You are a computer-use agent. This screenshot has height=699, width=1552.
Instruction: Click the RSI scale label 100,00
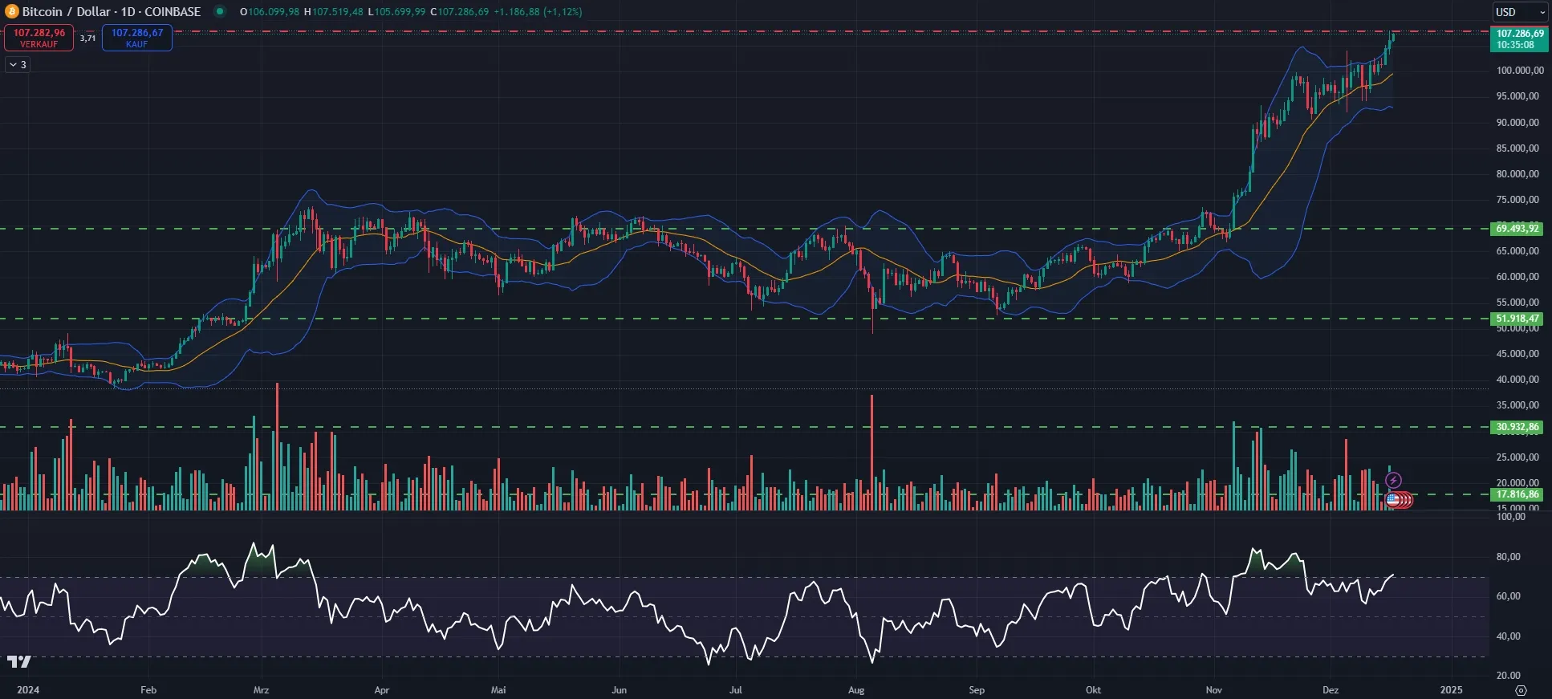(x=1511, y=517)
